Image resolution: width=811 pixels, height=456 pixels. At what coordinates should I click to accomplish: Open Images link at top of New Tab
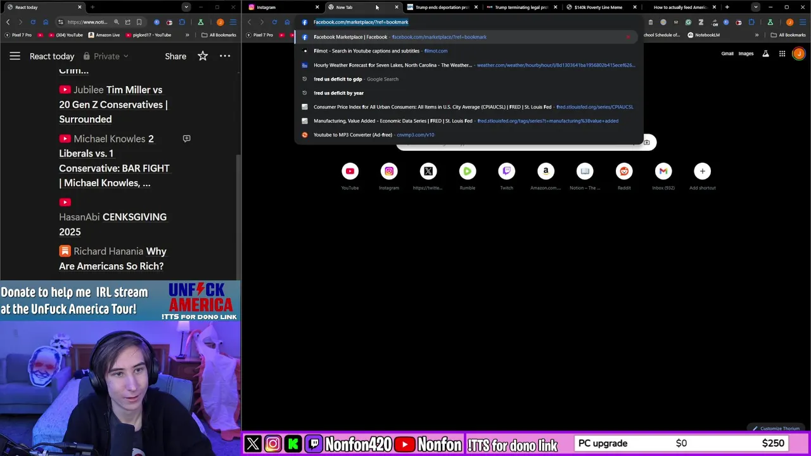click(x=746, y=54)
